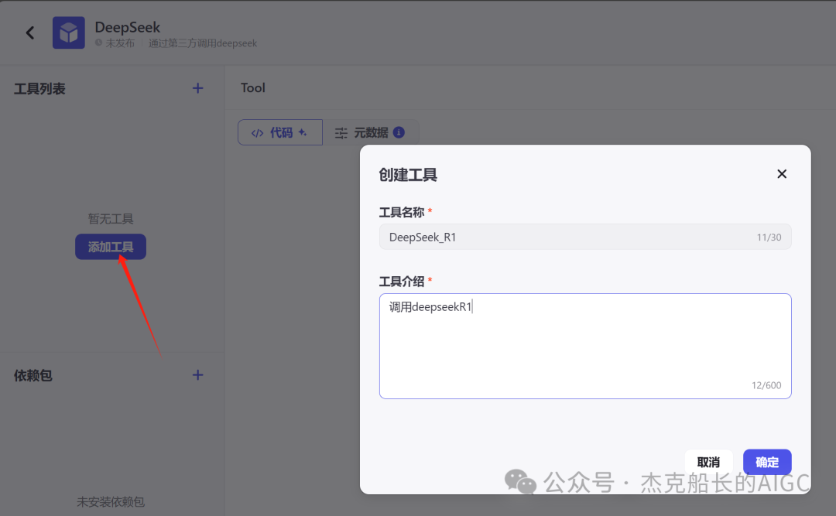Image resolution: width=836 pixels, height=516 pixels.
Task: Select the 工具列表 section header
Action: [39, 89]
